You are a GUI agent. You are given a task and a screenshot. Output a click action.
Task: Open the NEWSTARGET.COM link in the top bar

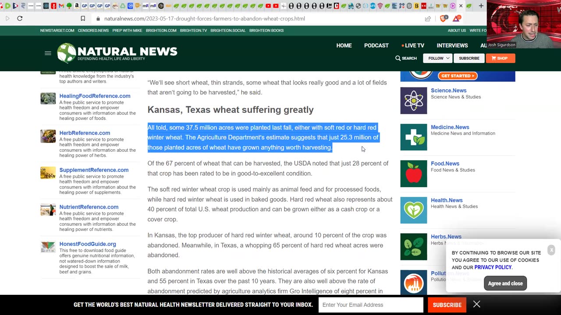tap(57, 31)
